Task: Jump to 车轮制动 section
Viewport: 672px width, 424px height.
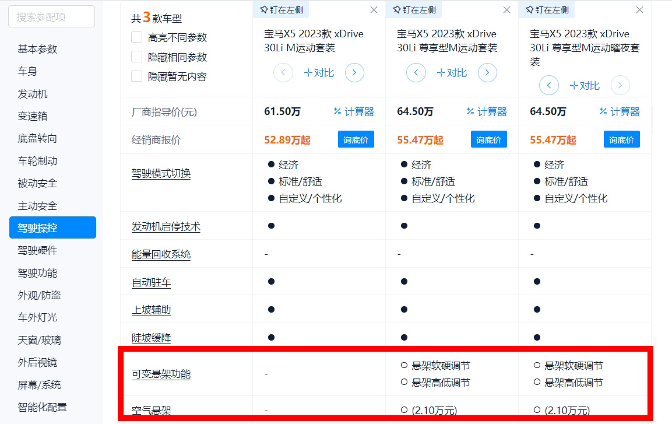Action: (x=37, y=161)
